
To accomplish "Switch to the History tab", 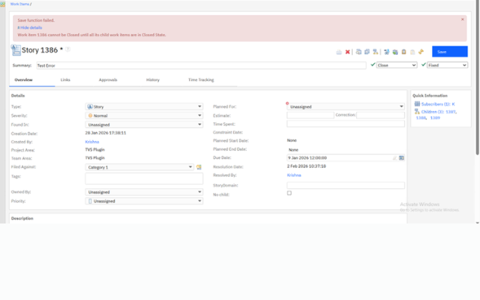I will pos(153,80).
